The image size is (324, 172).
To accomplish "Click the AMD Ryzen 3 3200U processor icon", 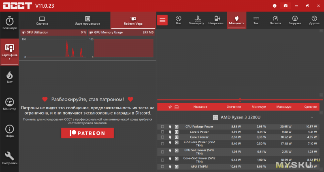I will pos(215,117).
